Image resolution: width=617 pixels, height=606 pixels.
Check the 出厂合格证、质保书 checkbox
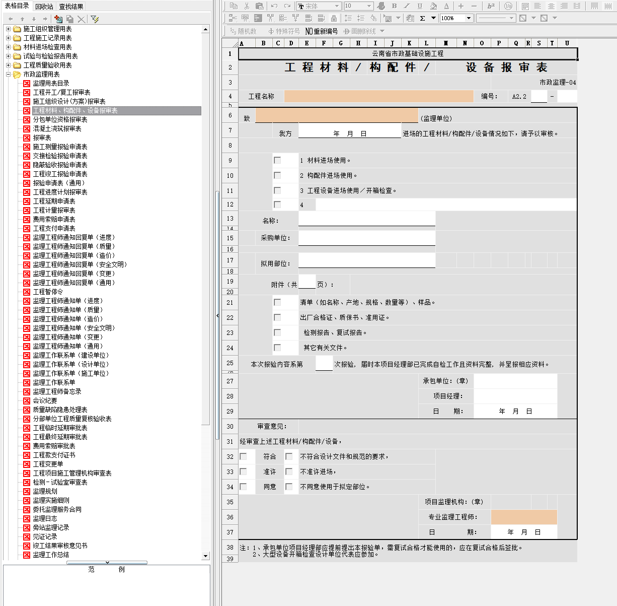pos(277,317)
